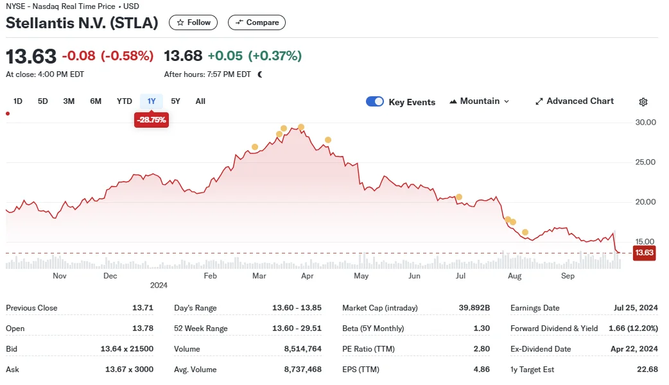Image resolution: width=669 pixels, height=385 pixels.
Task: Click the expand arrows icon for Advanced Chart
Action: pos(539,101)
